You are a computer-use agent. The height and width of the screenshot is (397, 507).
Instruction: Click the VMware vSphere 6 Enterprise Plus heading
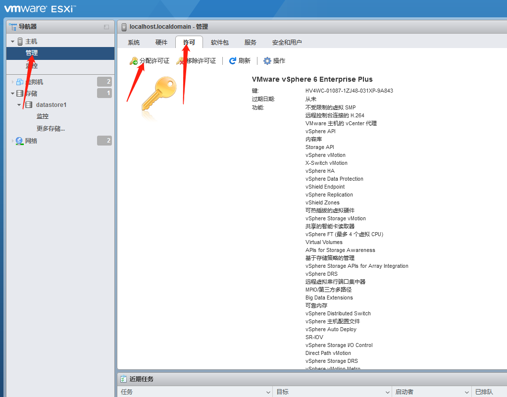(x=312, y=80)
